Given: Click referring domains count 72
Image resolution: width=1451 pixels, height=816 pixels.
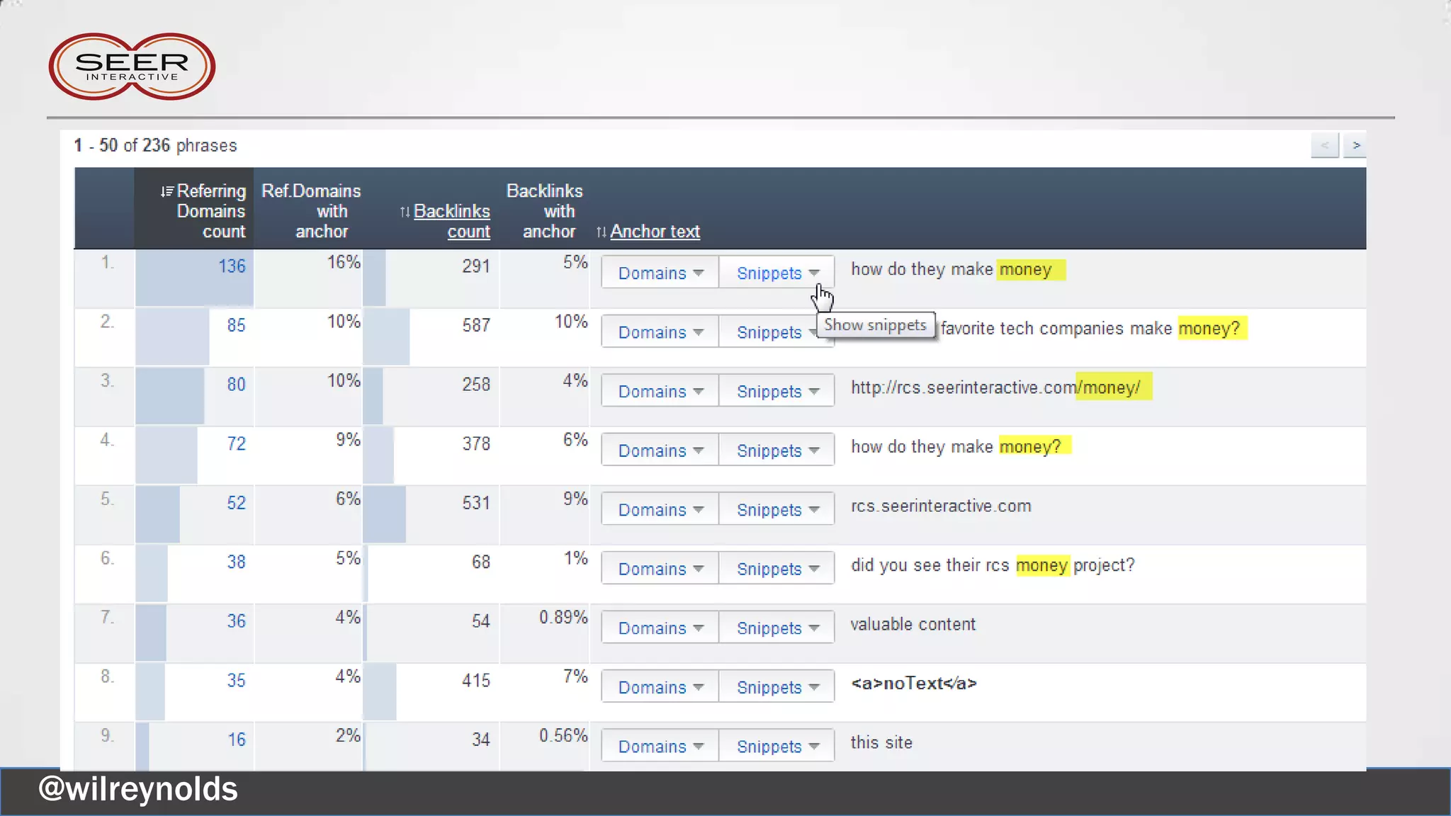Looking at the screenshot, I should coord(236,443).
